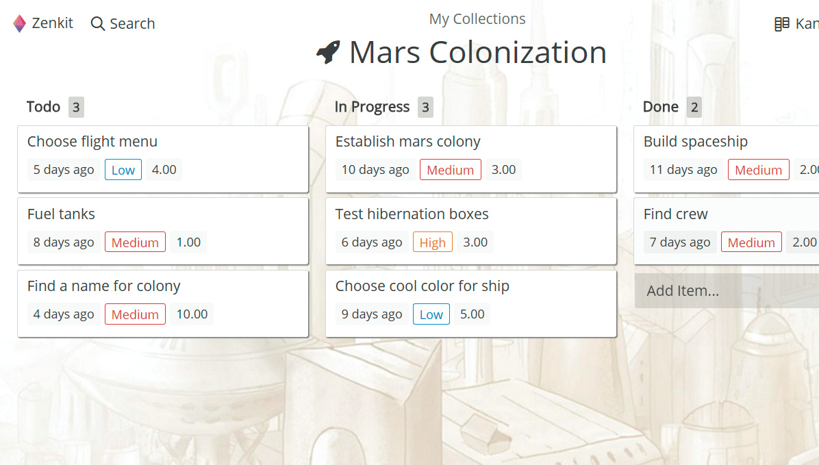The image size is (819, 465).
Task: Open the Find crew card
Action: pos(676,214)
